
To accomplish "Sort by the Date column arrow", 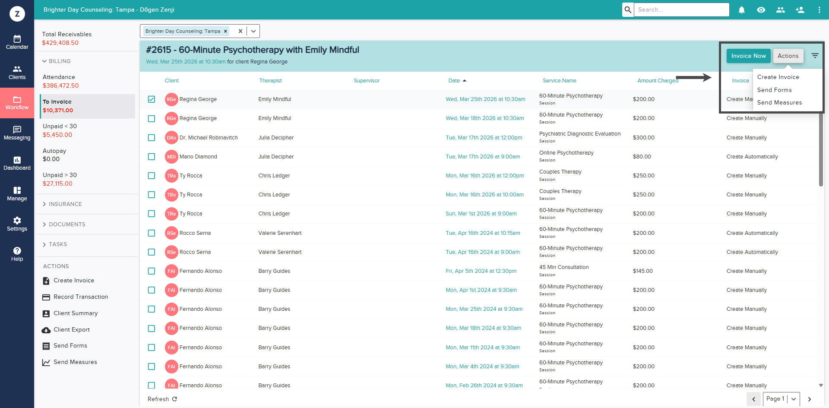I will (465, 81).
